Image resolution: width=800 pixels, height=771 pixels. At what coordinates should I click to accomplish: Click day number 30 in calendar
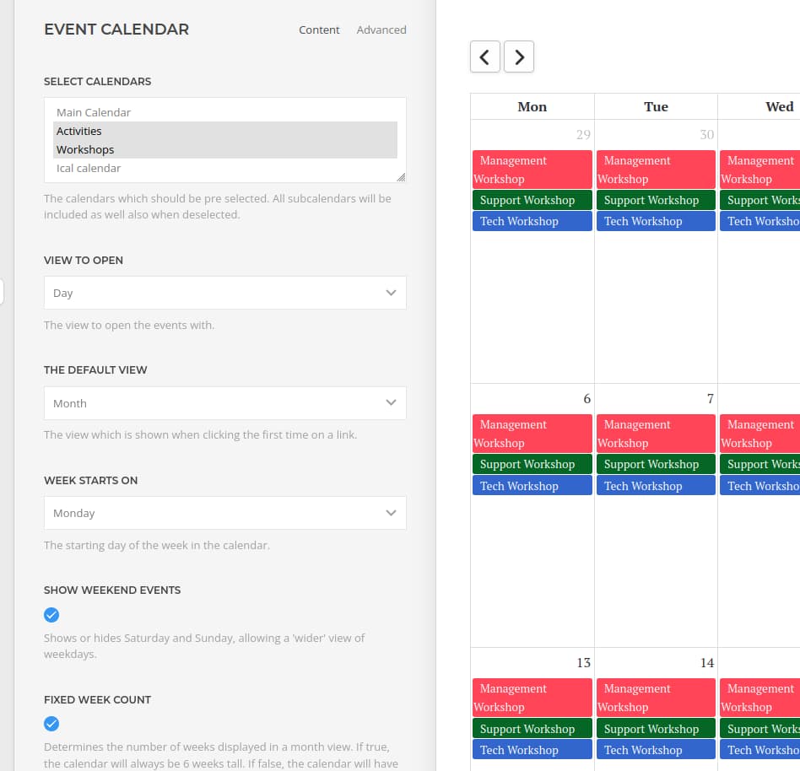coord(706,135)
